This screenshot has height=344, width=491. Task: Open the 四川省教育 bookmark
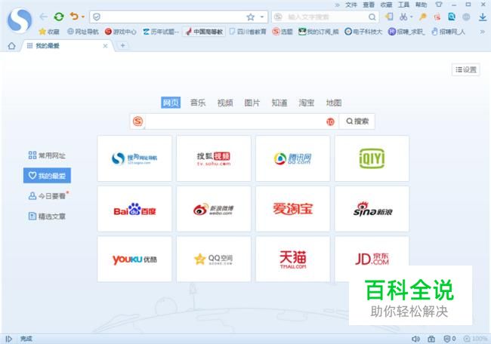[248, 32]
